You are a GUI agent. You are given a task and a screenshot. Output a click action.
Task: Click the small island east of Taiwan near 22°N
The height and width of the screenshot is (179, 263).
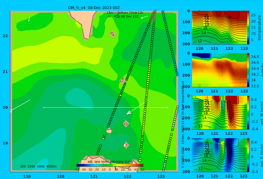tap(113, 34)
